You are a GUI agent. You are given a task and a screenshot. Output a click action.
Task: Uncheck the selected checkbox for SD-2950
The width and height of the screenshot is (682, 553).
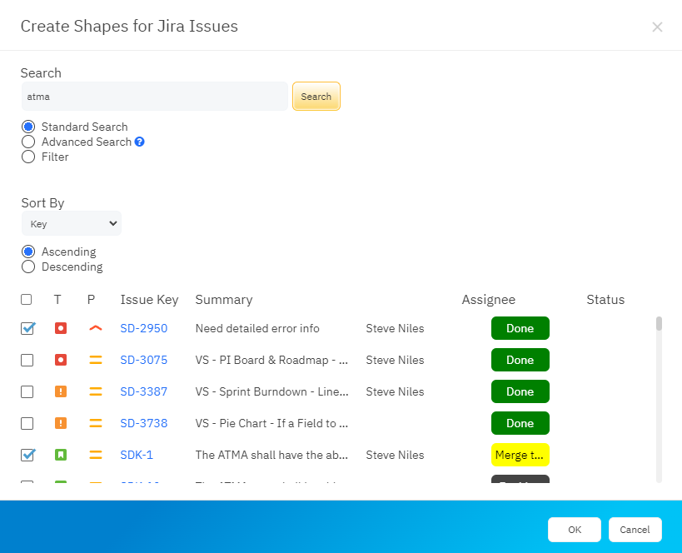27,328
